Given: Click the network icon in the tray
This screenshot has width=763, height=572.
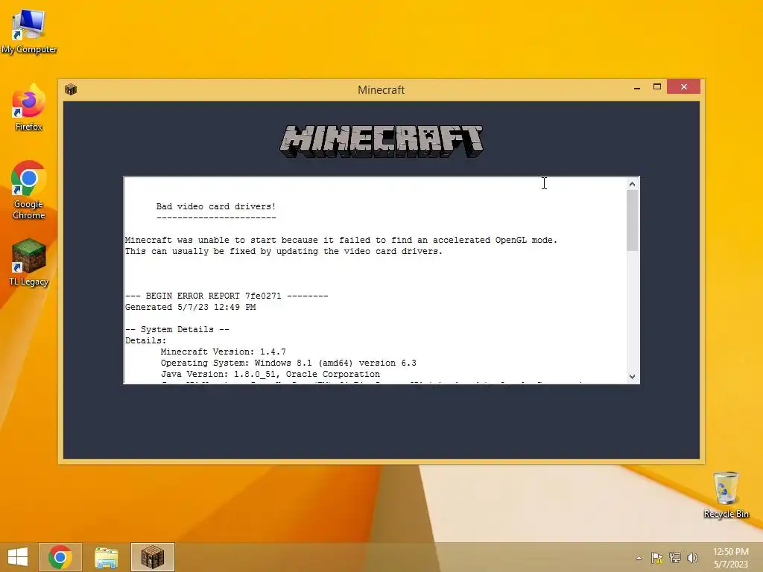Looking at the screenshot, I should 675,558.
